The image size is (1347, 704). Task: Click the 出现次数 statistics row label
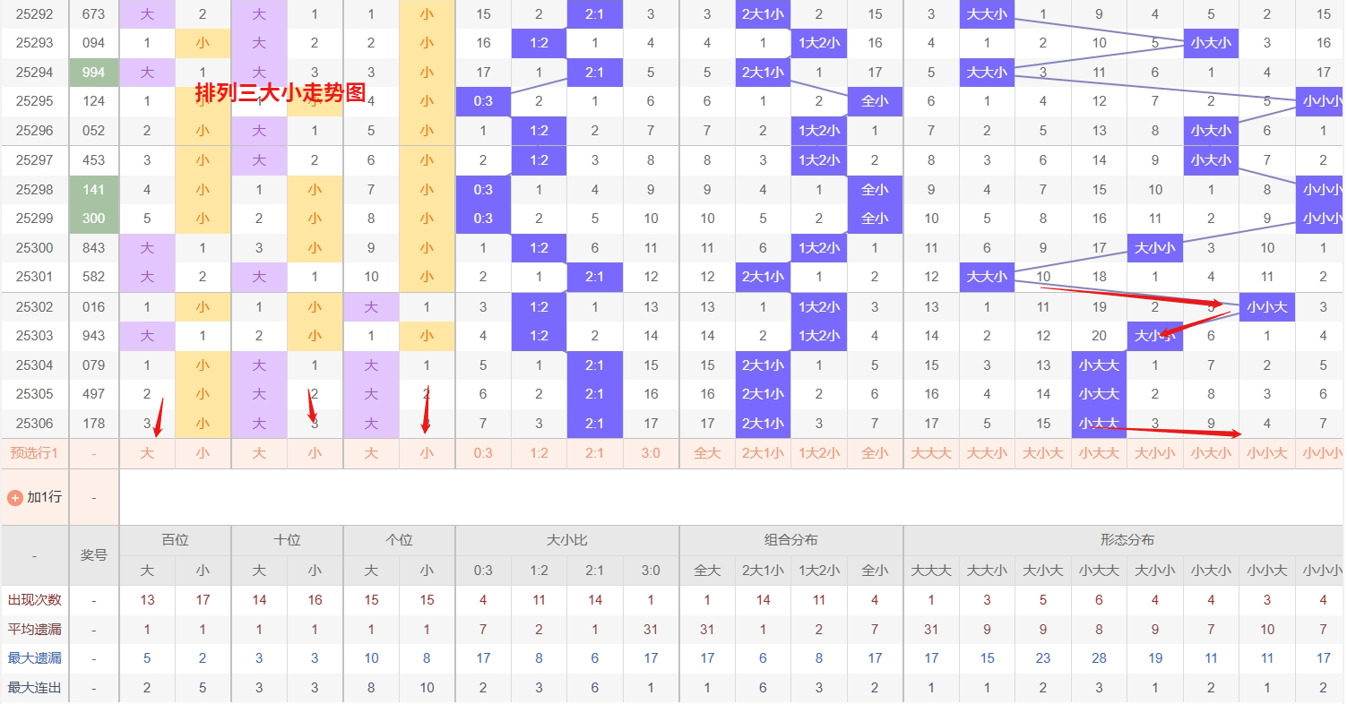pyautogui.click(x=34, y=600)
